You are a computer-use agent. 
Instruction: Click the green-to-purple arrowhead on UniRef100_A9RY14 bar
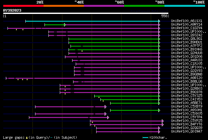(65, 25)
